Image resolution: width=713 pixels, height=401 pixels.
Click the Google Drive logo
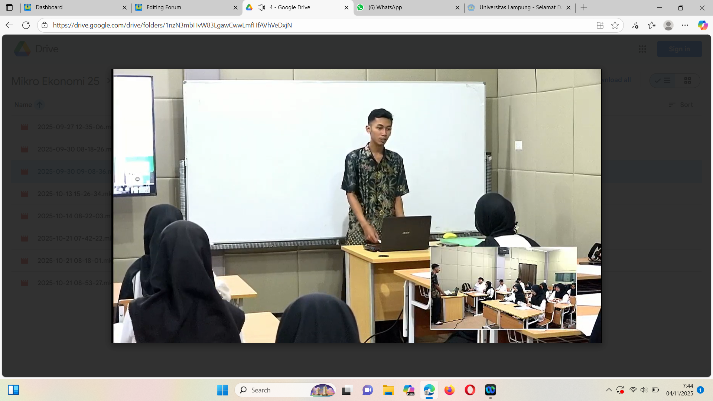click(x=22, y=49)
